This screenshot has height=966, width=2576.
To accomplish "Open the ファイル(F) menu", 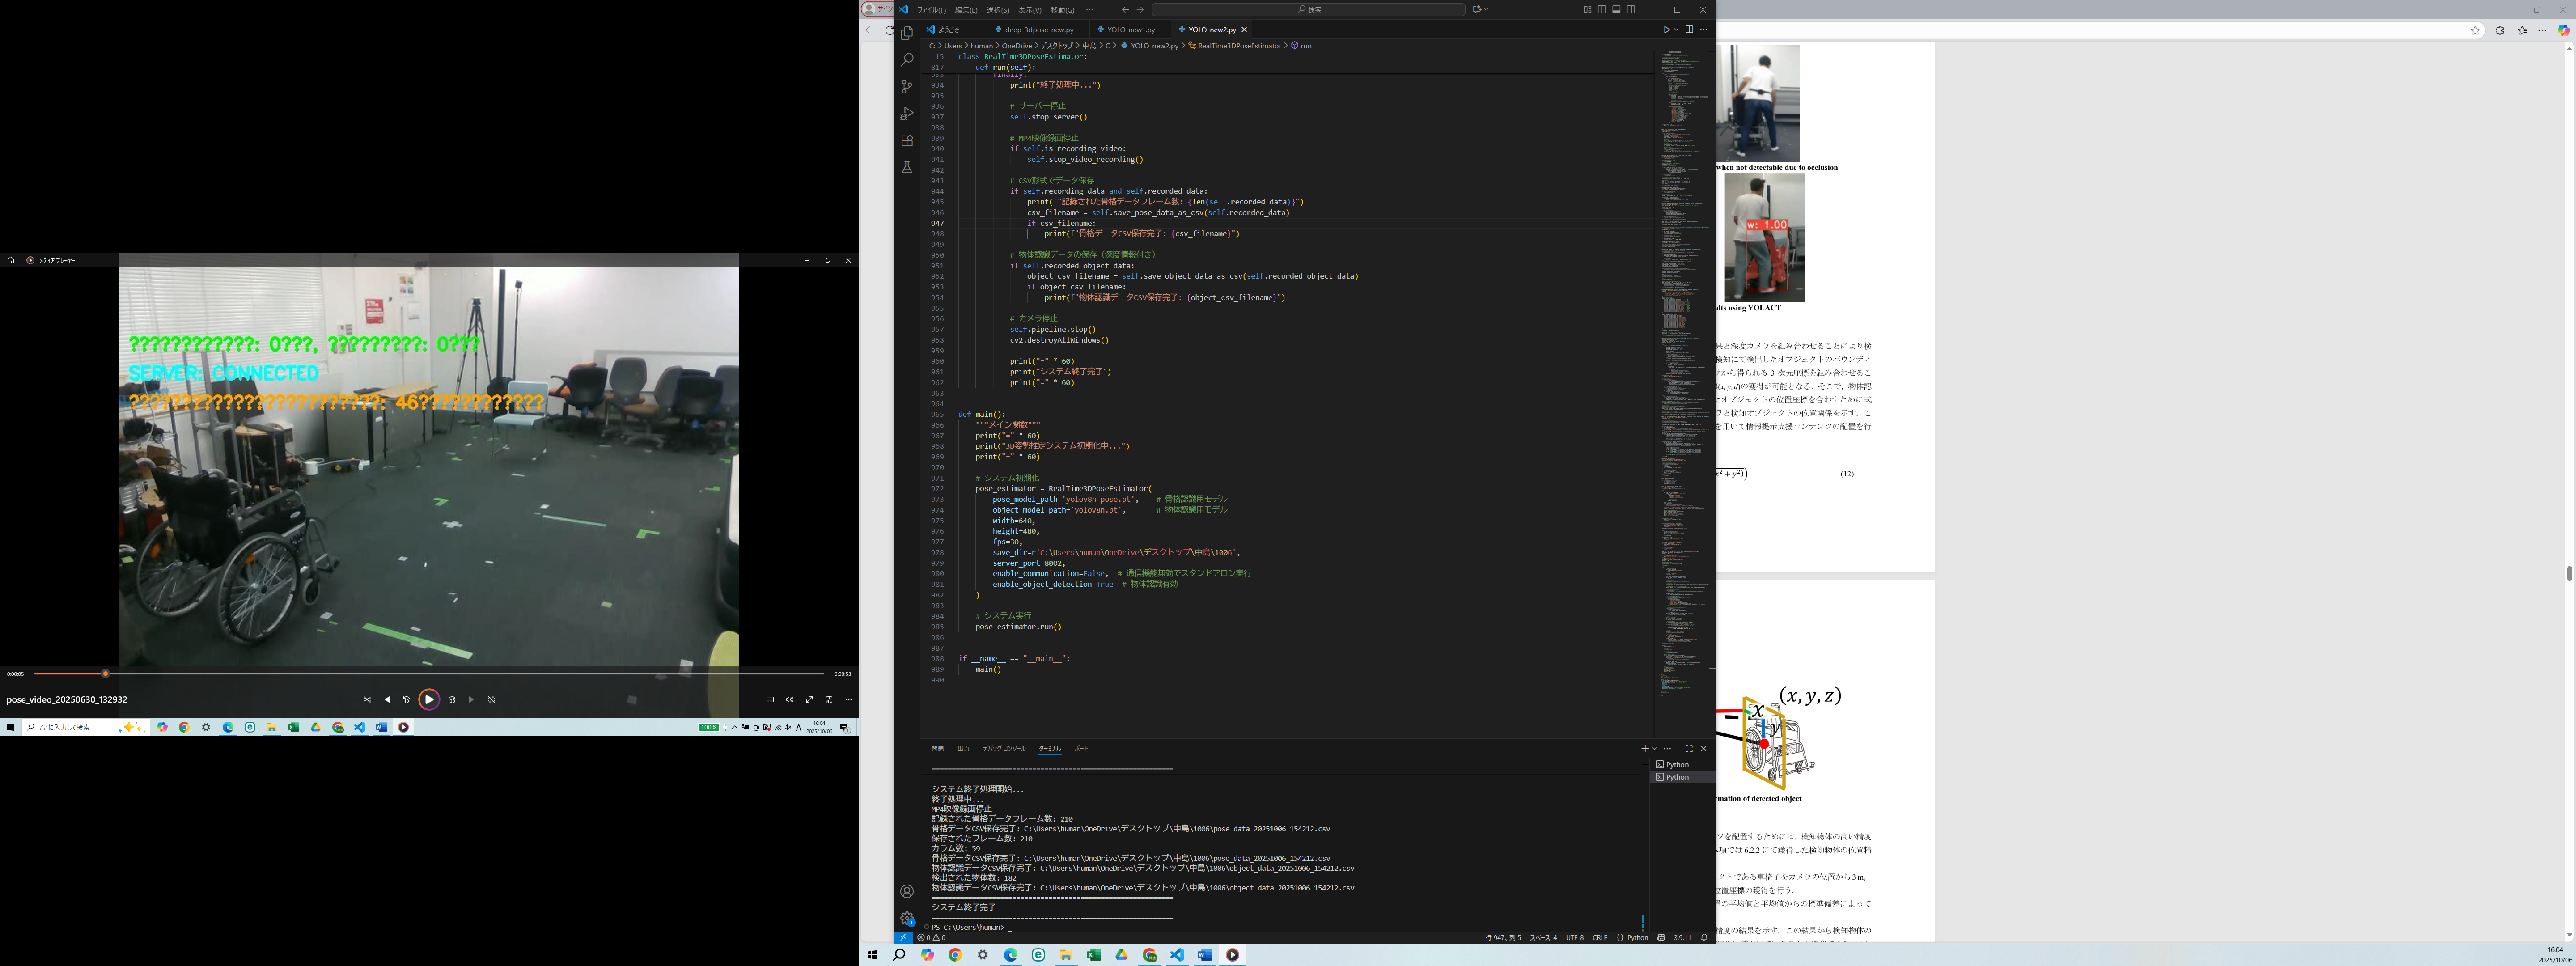I will click(932, 10).
